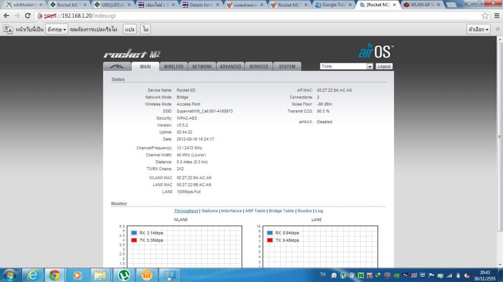Open the Ubiquiti logo tab in airOS

(x=117, y=66)
